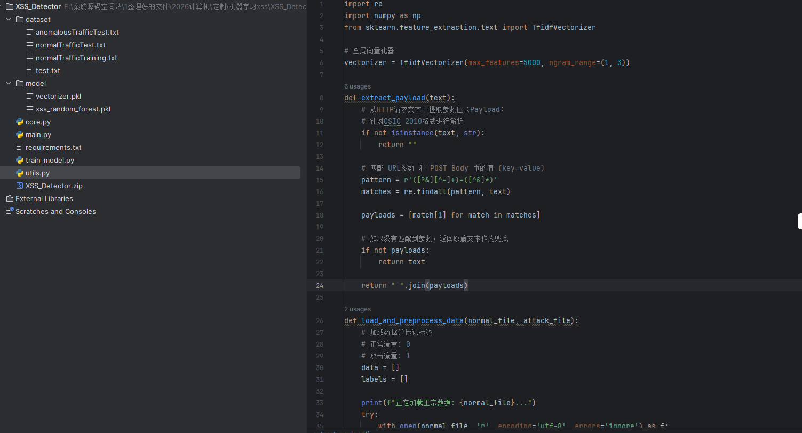
Task: Click the text-file icon of anomalousTrafficTest.txt
Action: point(30,32)
